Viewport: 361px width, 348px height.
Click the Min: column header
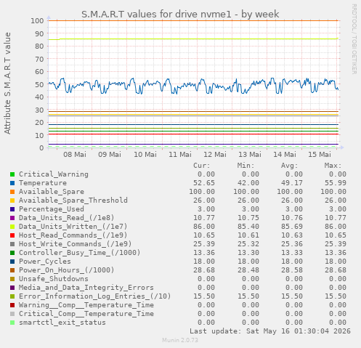click(246, 166)
